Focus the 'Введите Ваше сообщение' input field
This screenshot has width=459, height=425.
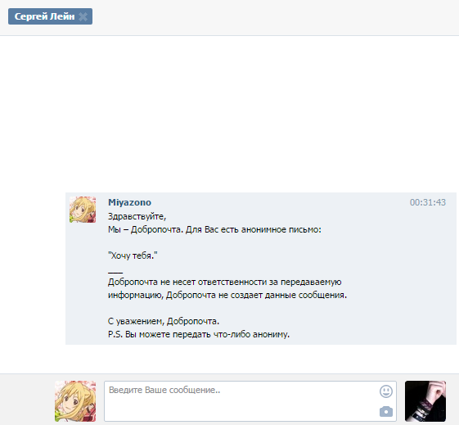pos(250,401)
